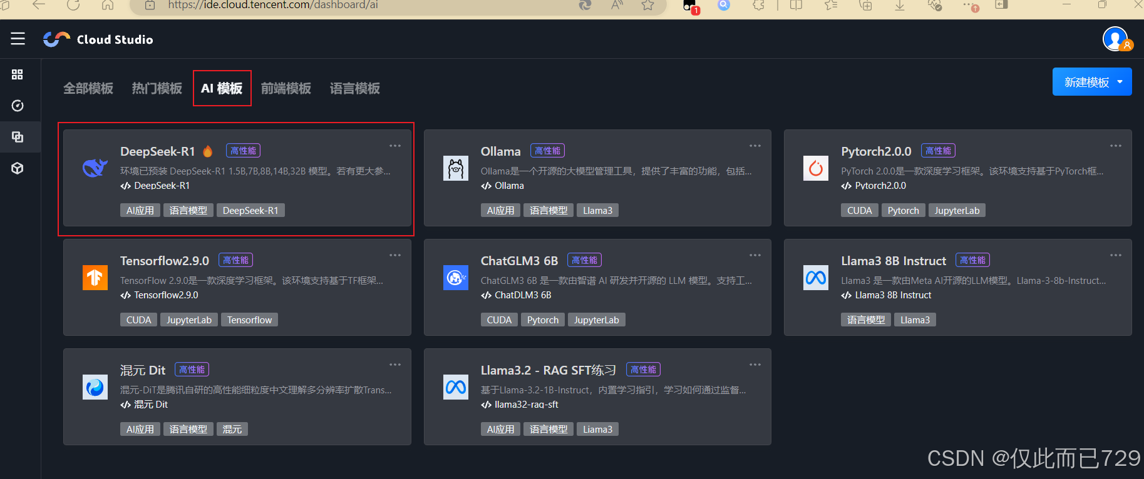This screenshot has width=1144, height=479.
Task: Click the Ollama llama icon
Action: pos(456,168)
